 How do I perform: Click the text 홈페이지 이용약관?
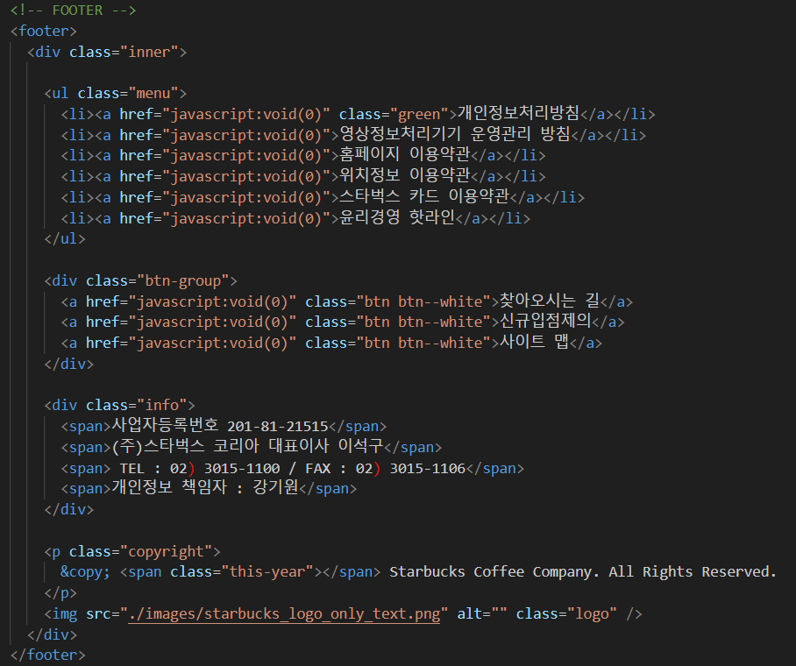point(405,154)
